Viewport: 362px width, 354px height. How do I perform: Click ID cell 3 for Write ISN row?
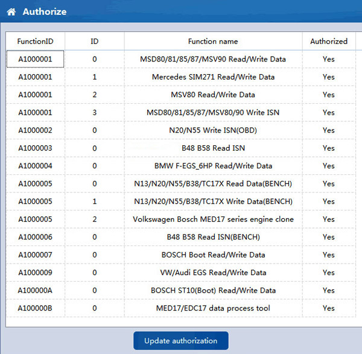(95, 112)
